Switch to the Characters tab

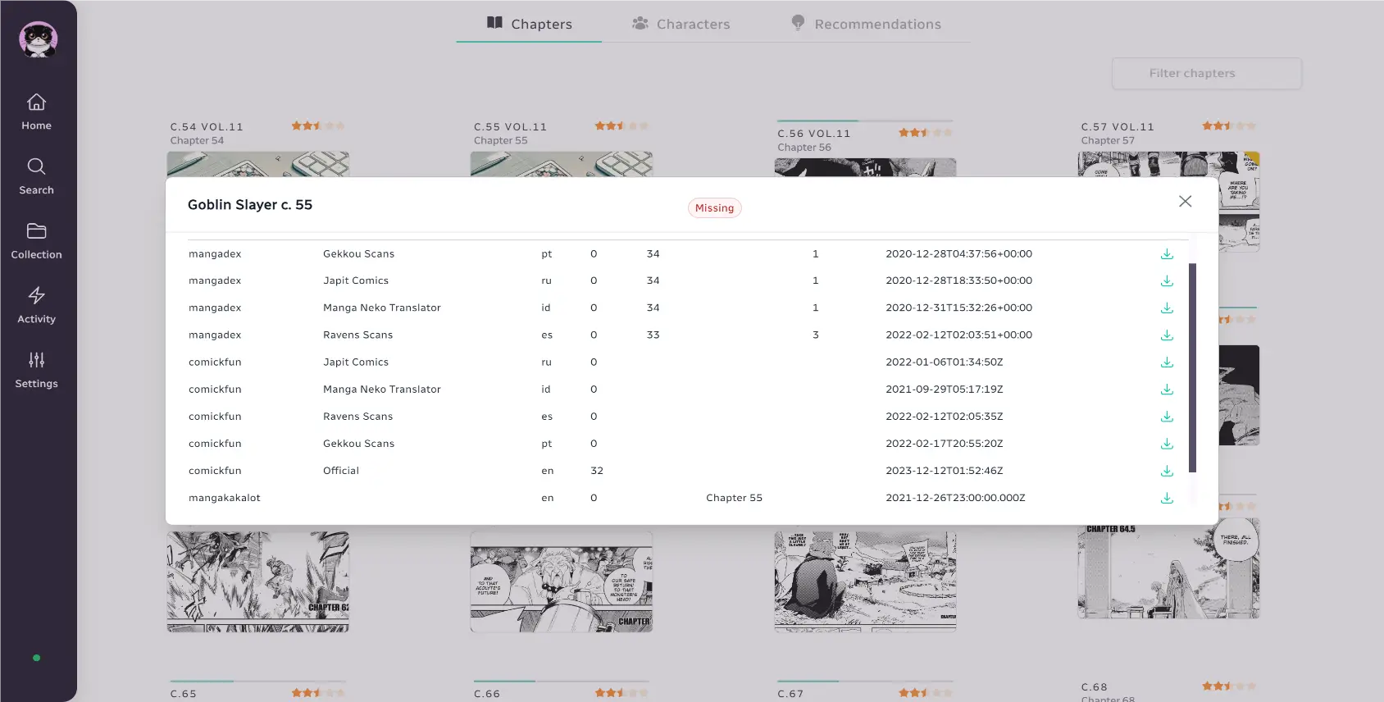[681, 24]
